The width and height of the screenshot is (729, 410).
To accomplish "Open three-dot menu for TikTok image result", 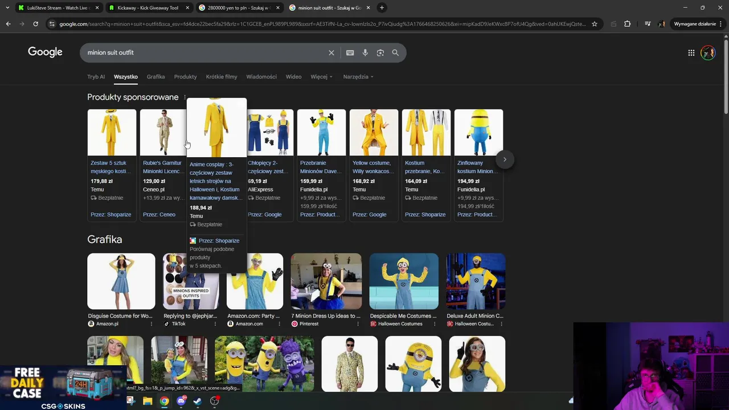I will (x=215, y=323).
